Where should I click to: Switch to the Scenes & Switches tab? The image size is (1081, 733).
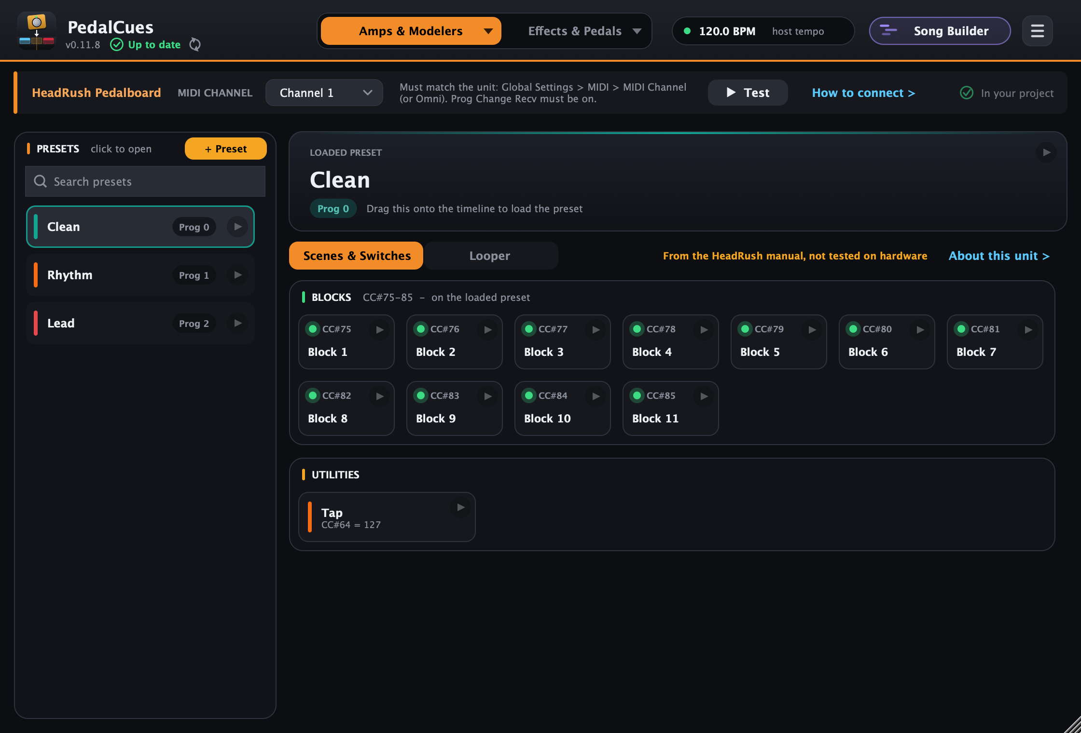coord(356,256)
